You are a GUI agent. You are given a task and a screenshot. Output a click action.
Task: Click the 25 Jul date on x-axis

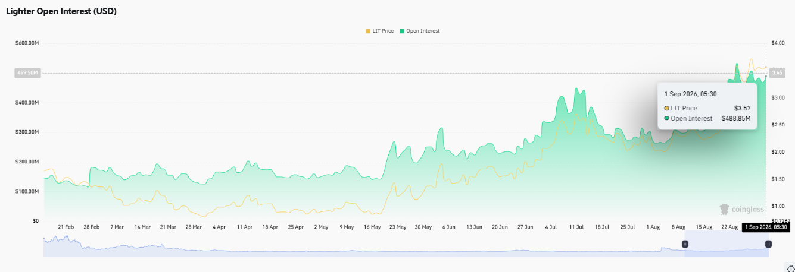(627, 227)
